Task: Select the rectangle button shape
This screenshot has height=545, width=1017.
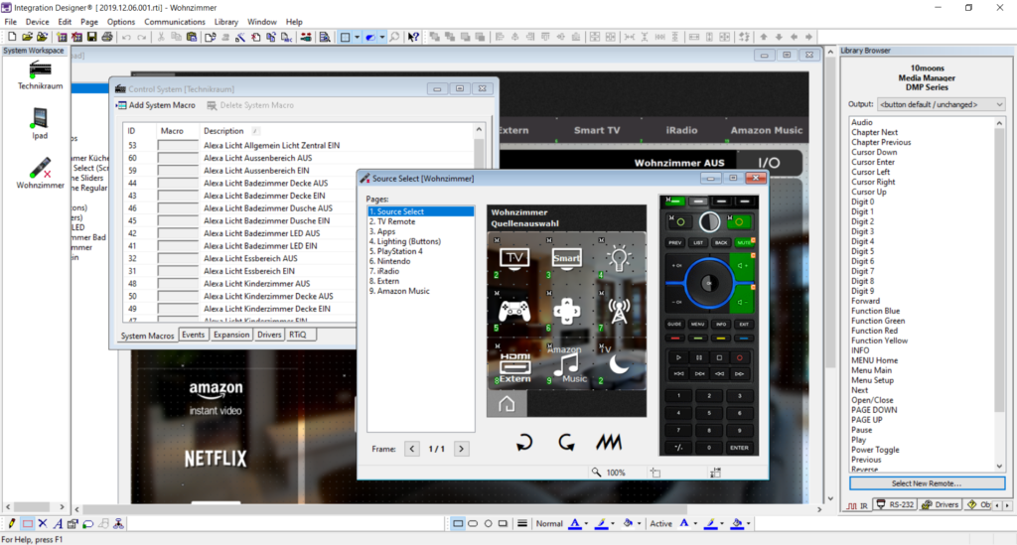Action: point(458,523)
